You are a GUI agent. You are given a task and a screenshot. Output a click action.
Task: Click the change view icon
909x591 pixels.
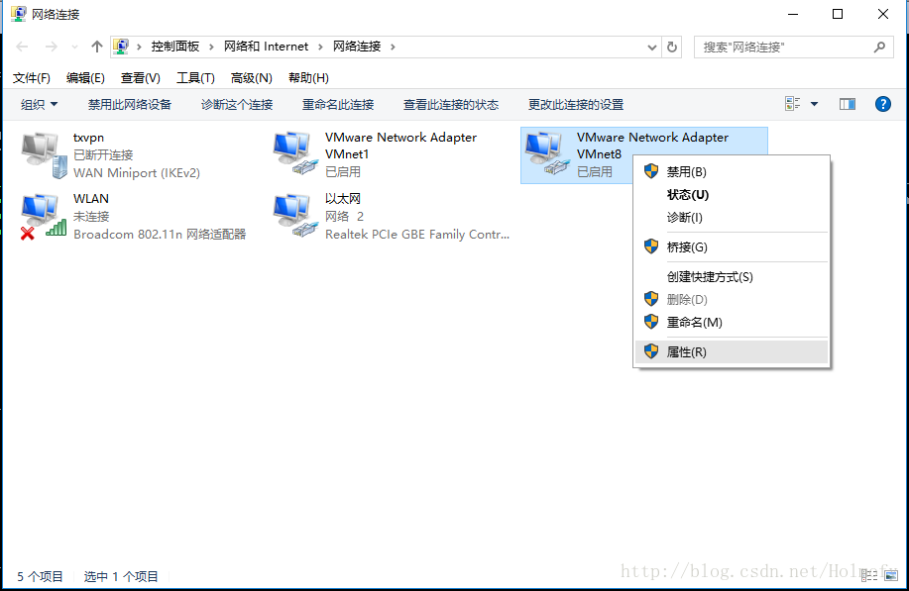pyautogui.click(x=792, y=104)
